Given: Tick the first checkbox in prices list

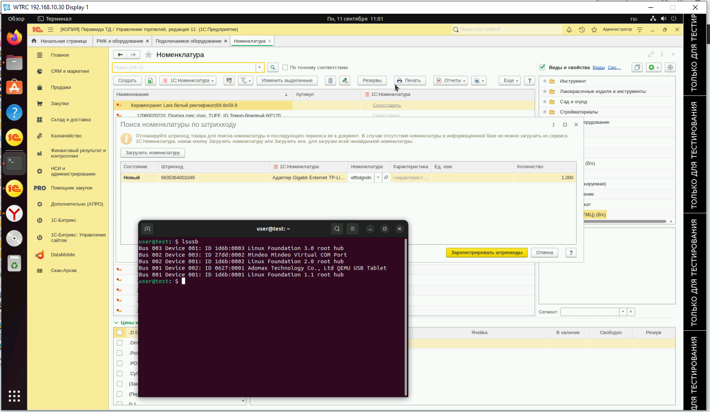Looking at the screenshot, I should click(119, 333).
